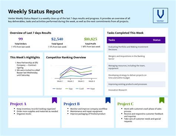Click the Improving existing products task row

136,84
